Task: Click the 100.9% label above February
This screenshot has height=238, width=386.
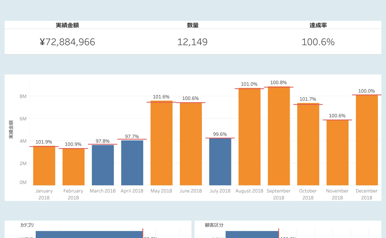Action: pyautogui.click(x=73, y=144)
